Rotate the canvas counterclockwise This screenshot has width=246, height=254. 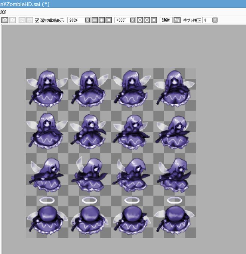[x=140, y=20]
